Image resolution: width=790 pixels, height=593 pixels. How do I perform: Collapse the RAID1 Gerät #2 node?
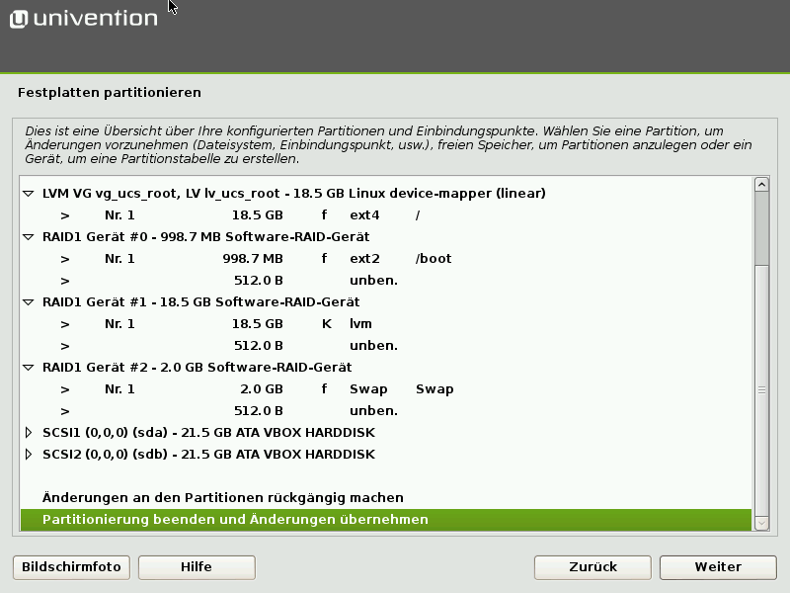click(x=29, y=368)
